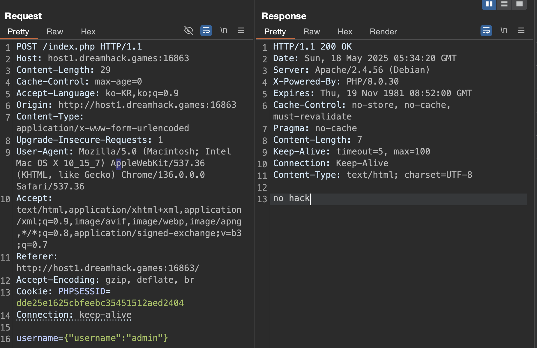Click the X-Powered-By: PHP/8.0.30 header
This screenshot has width=537, height=348.
tap(336, 82)
